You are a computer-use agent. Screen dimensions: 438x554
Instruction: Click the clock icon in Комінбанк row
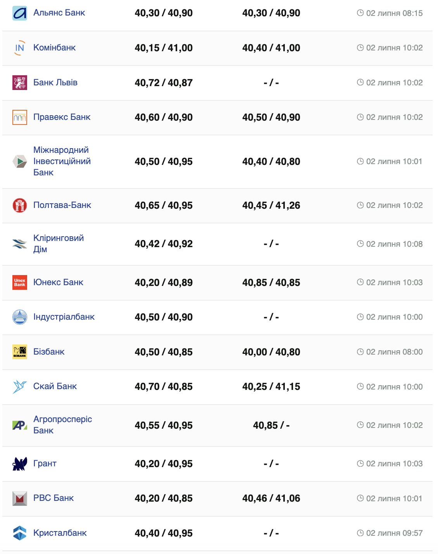tap(360, 48)
